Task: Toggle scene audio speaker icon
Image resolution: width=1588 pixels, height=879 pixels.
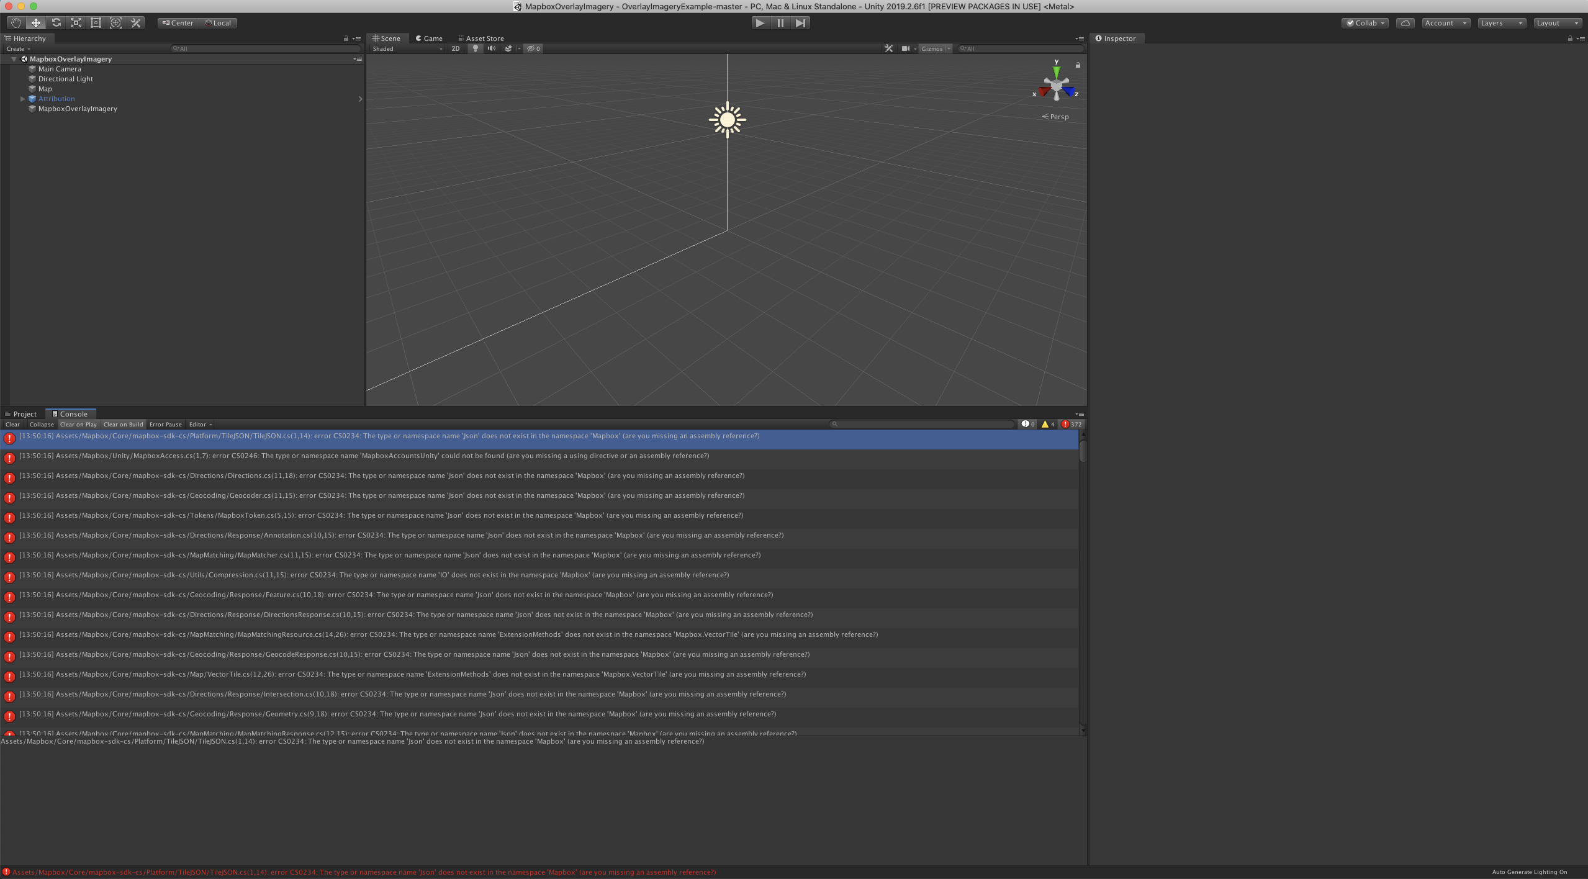Action: click(x=492, y=48)
